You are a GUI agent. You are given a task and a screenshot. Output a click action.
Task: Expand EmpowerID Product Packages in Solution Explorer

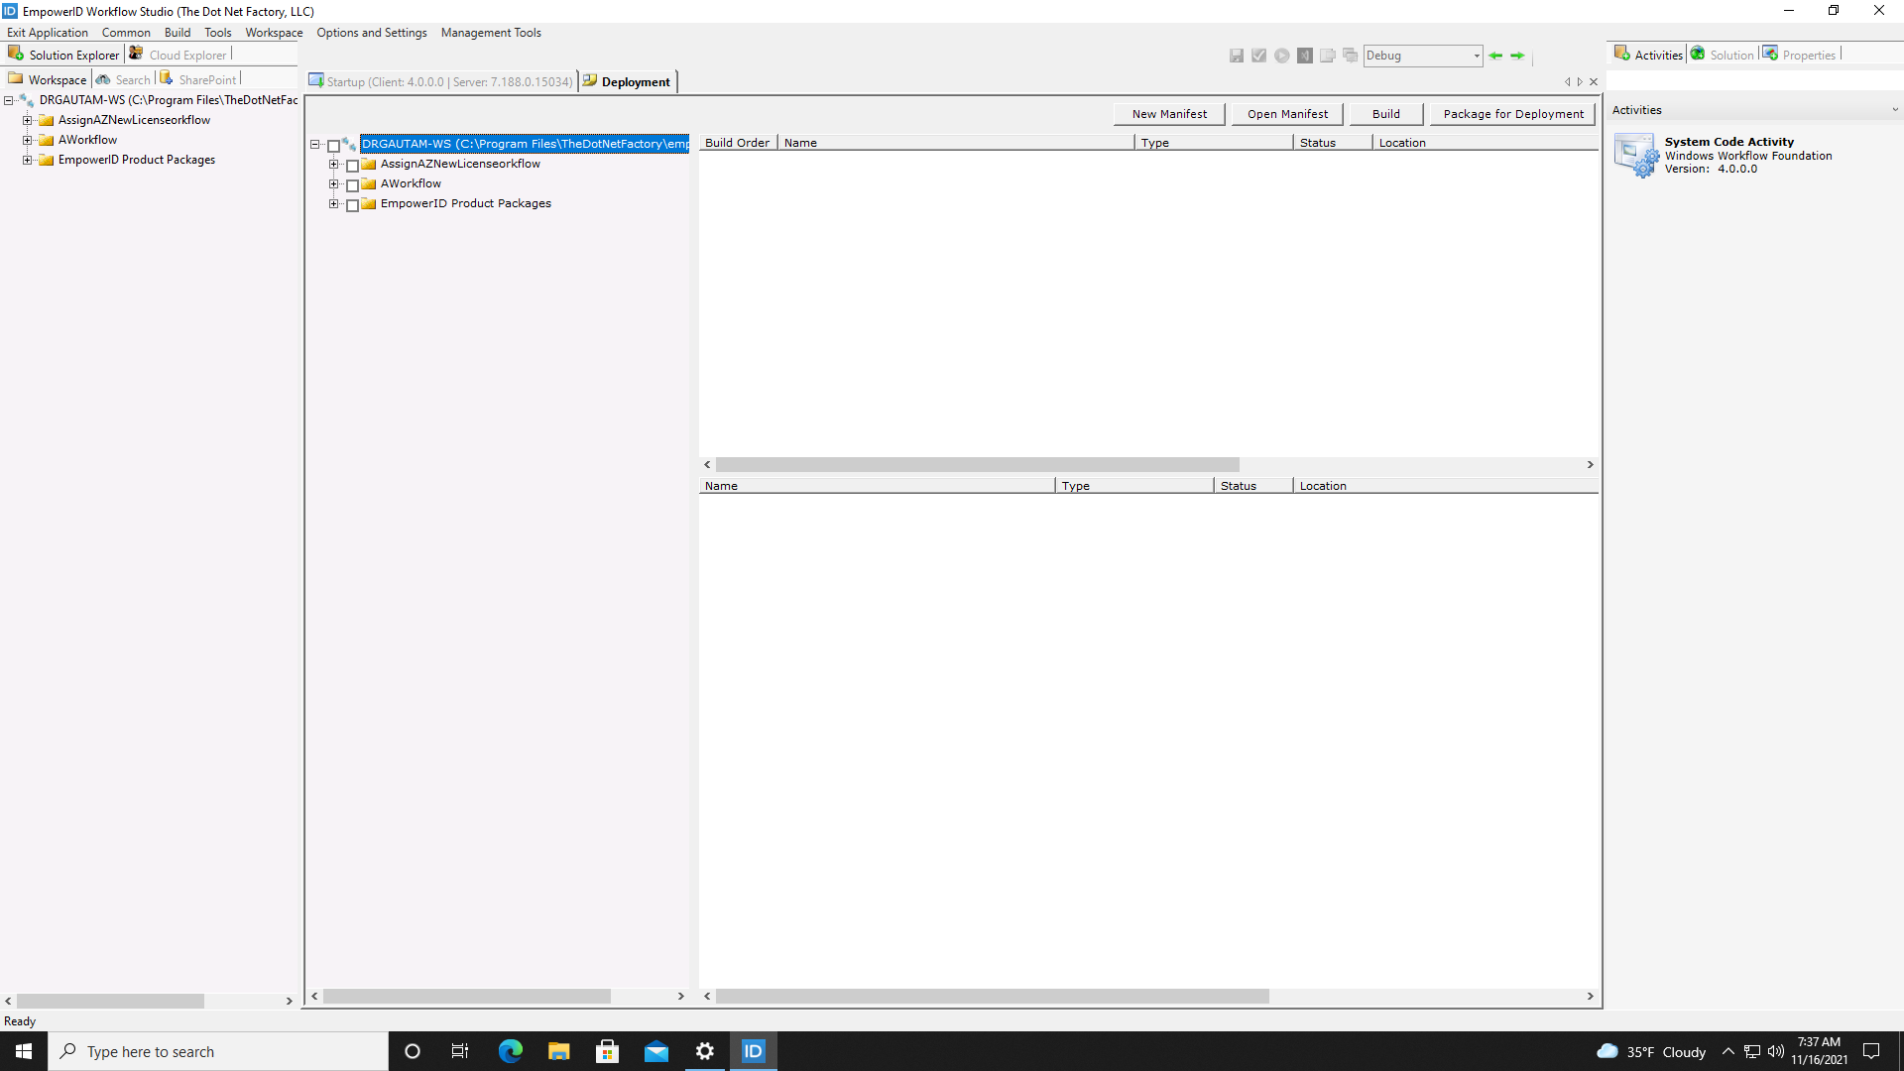27,159
